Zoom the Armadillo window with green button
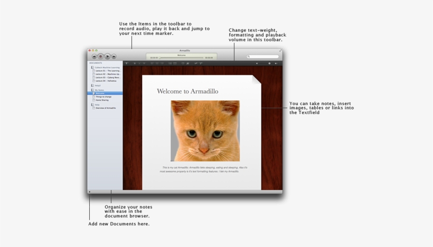 point(96,51)
